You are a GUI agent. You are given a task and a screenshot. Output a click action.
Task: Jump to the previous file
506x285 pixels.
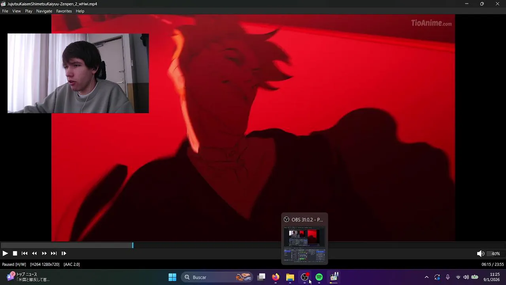coord(25,253)
